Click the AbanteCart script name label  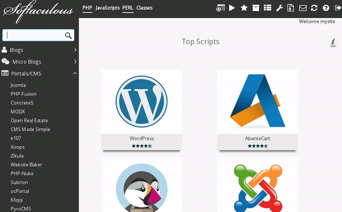tap(258, 138)
